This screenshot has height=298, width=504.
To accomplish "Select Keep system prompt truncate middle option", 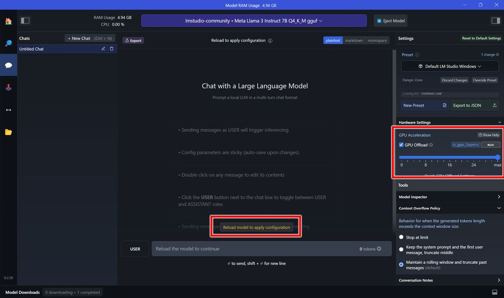I will click(401, 250).
